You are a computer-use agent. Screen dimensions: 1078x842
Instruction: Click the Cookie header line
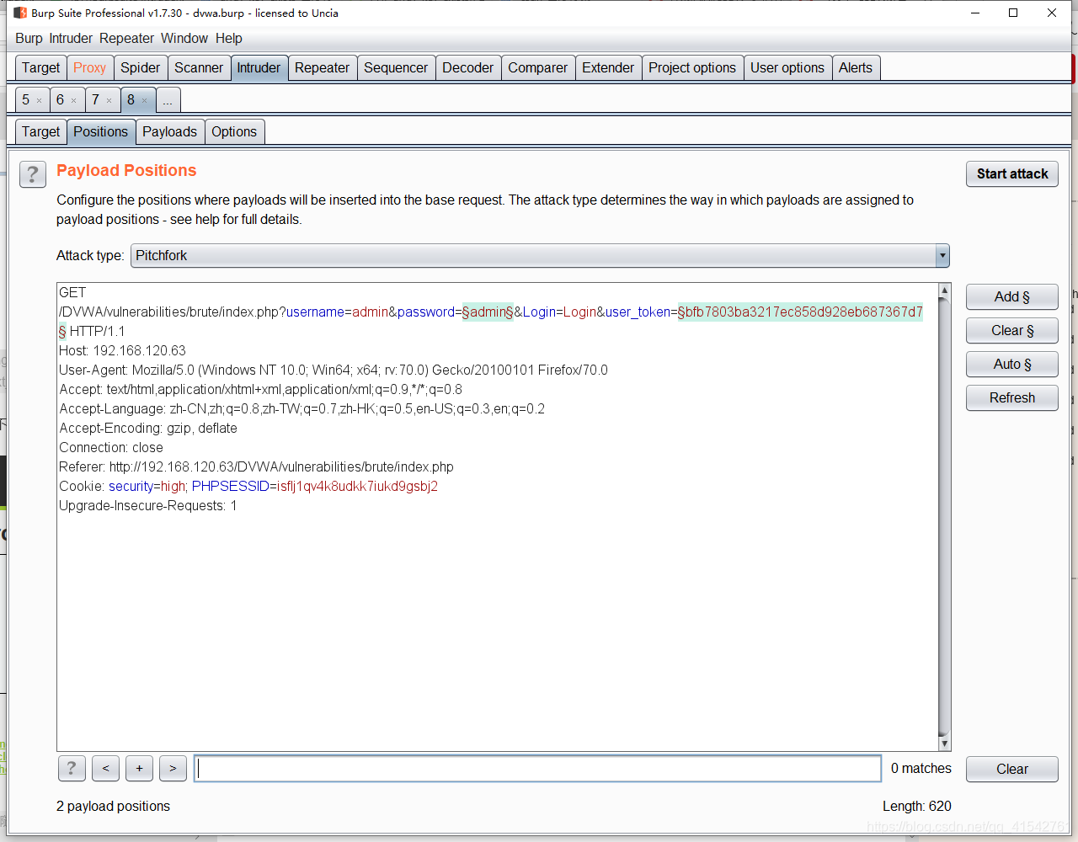click(248, 486)
